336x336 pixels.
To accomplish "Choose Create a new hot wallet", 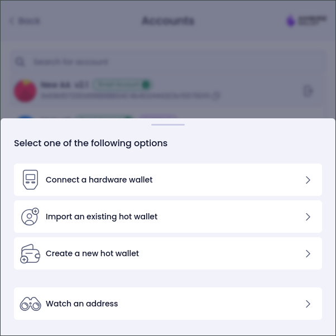I will tap(168, 253).
